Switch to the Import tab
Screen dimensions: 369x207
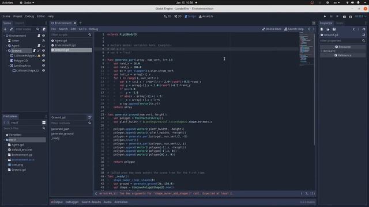click(x=19, y=23)
